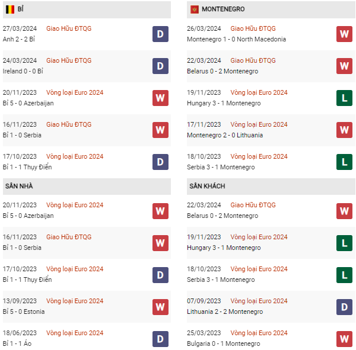Click the W badge for Bulgaria 0-1 Montenegro
The width and height of the screenshot is (356, 350).
tap(344, 339)
